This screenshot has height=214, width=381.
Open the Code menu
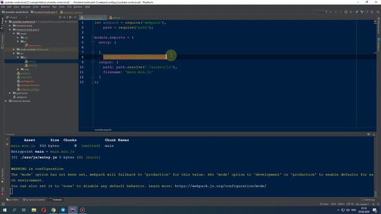pos(36,7)
